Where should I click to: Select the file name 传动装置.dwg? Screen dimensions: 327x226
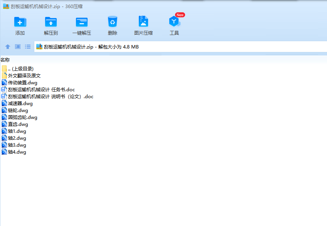point(22,83)
